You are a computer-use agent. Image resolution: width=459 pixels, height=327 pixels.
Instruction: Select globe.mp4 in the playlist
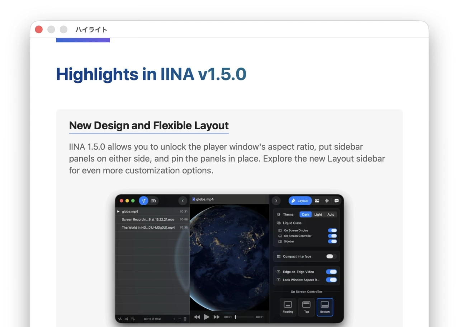152,211
